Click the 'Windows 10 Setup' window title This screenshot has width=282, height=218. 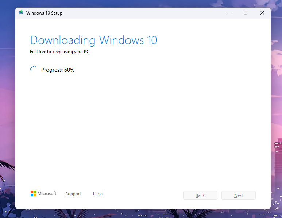pos(44,13)
